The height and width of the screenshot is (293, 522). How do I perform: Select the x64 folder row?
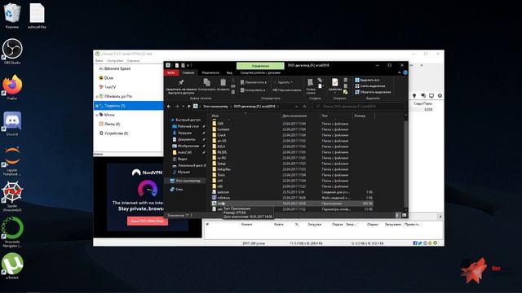tap(292, 181)
